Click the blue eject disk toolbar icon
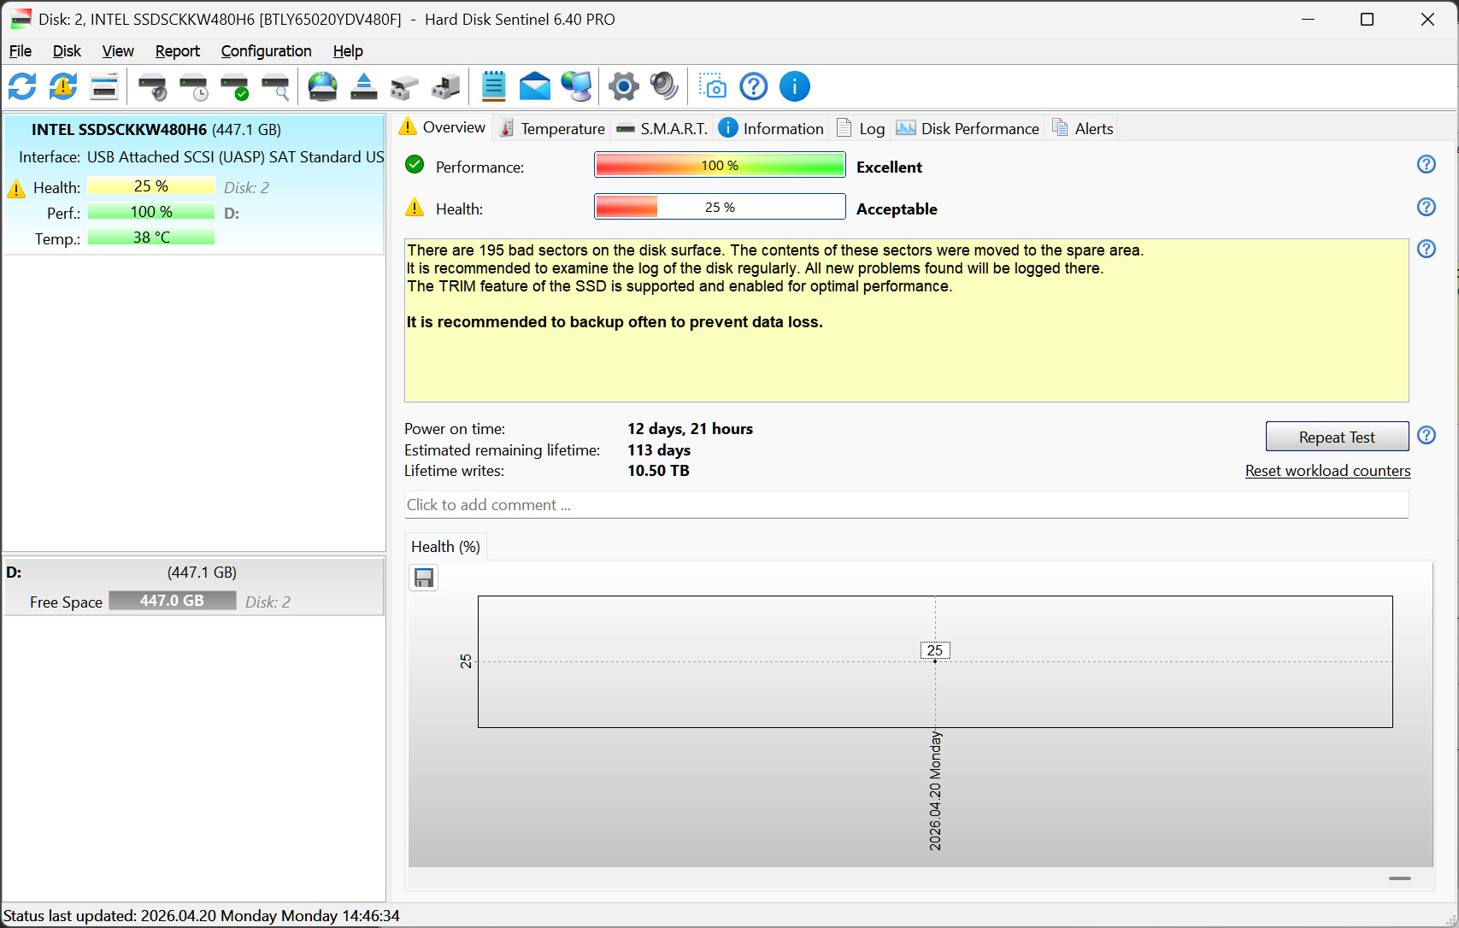Viewport: 1459px width, 928px height. pos(364,86)
